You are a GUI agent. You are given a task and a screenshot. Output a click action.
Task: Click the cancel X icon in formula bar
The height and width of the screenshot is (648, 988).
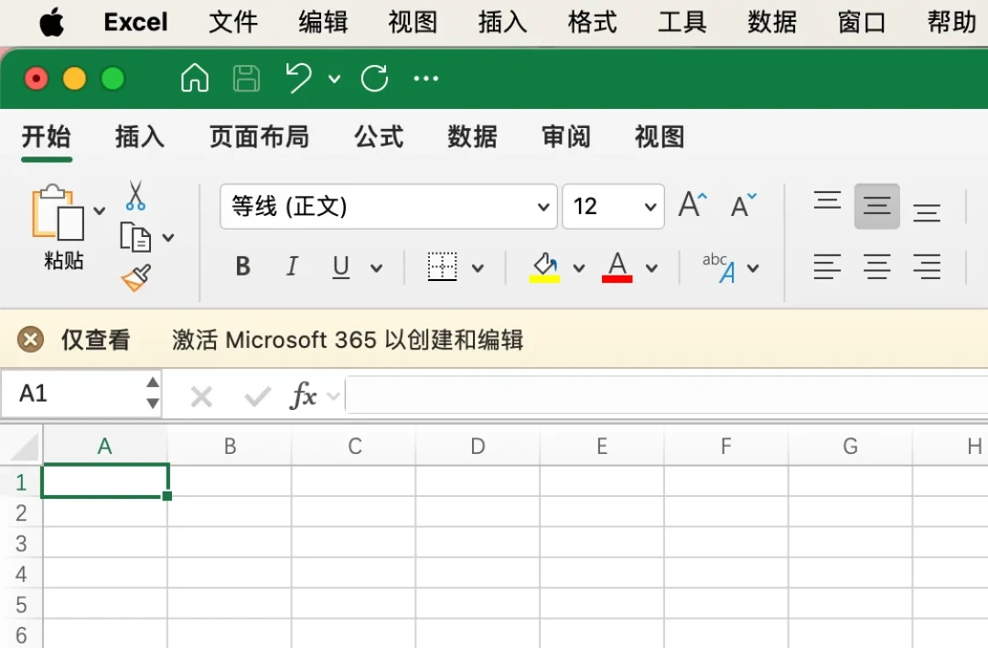[x=201, y=397]
